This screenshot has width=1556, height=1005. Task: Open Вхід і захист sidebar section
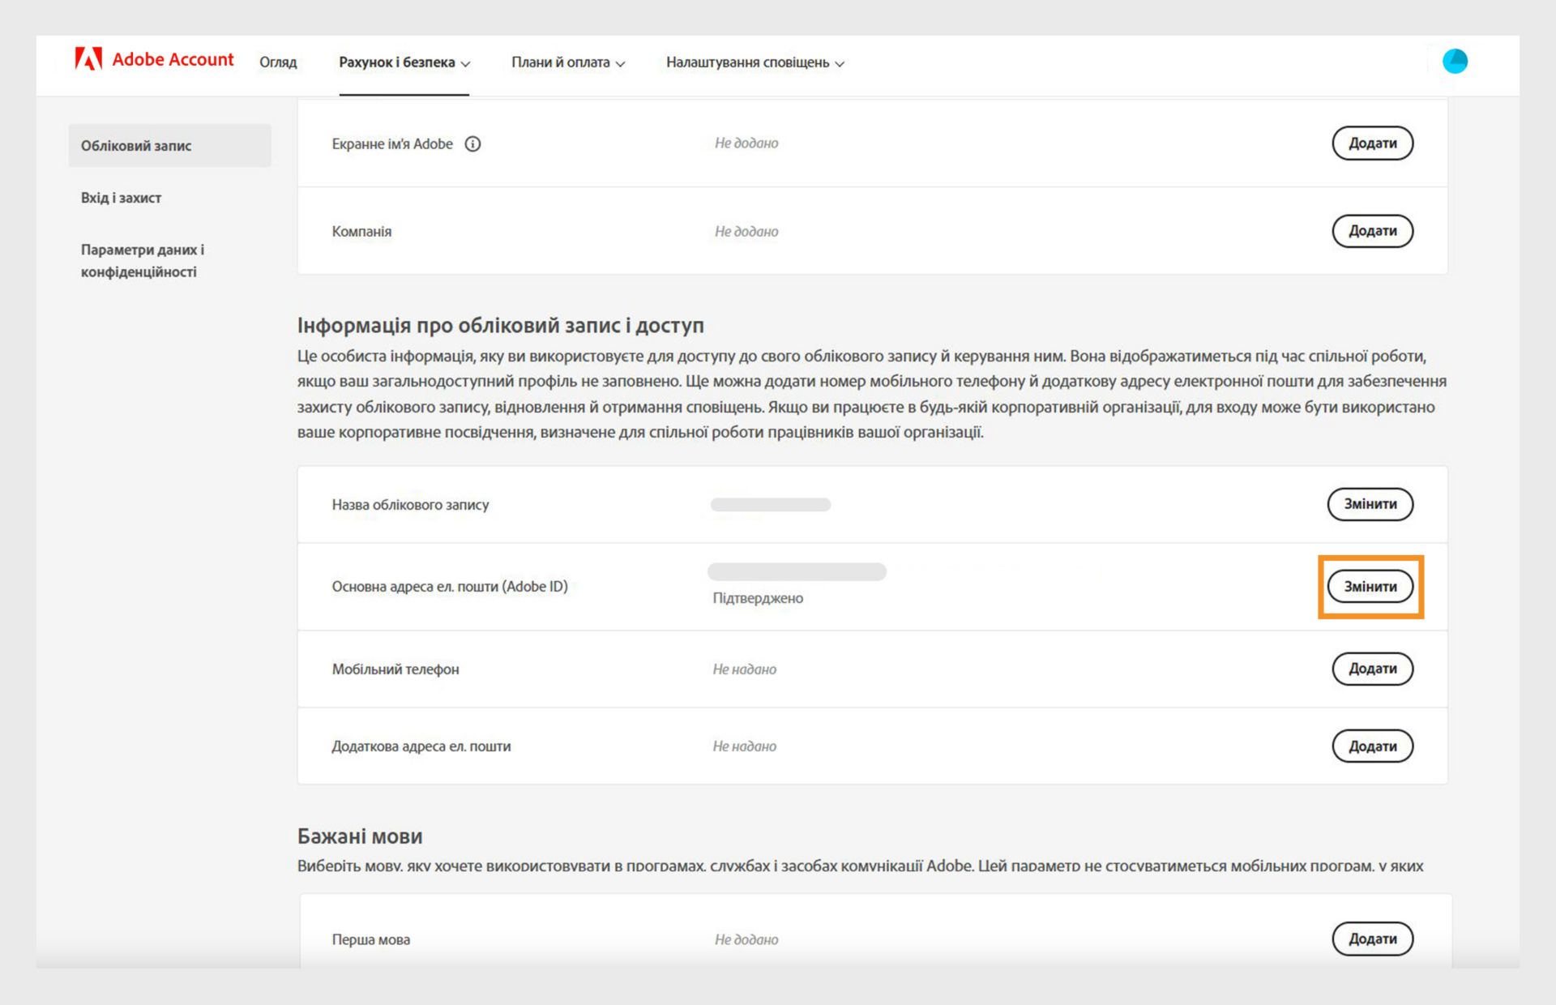tap(122, 198)
